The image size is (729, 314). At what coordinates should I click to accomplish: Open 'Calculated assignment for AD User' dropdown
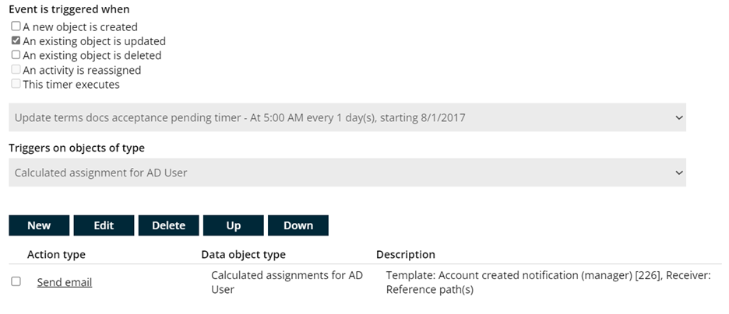coord(347,173)
